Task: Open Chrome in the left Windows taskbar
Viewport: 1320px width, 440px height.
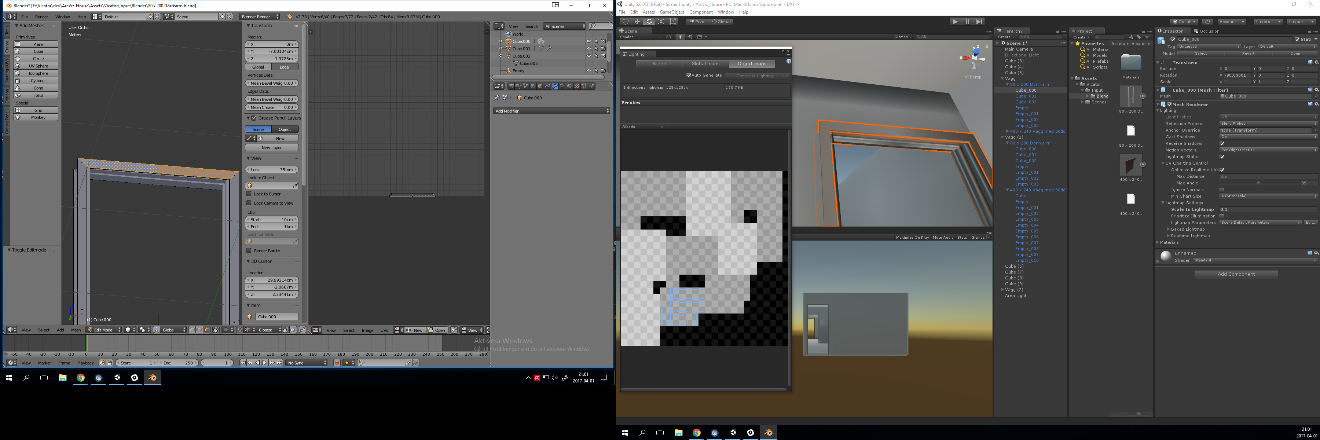Action: [80, 378]
